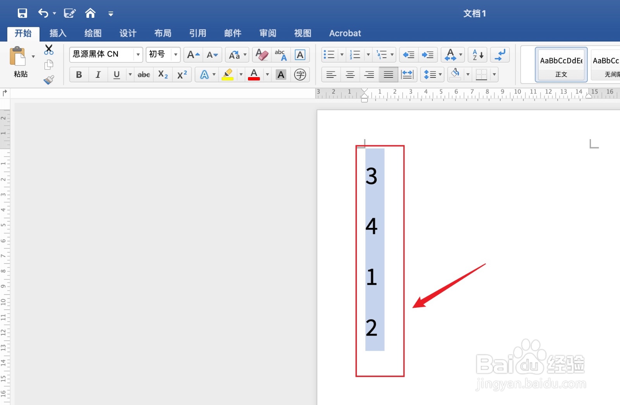Viewport: 620px width, 405px height.
Task: Apply distributed alignment icon
Action: 407,74
